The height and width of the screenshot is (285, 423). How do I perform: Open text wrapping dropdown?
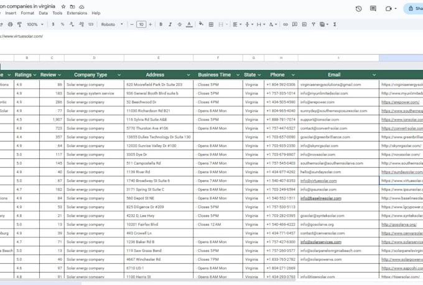261,24
